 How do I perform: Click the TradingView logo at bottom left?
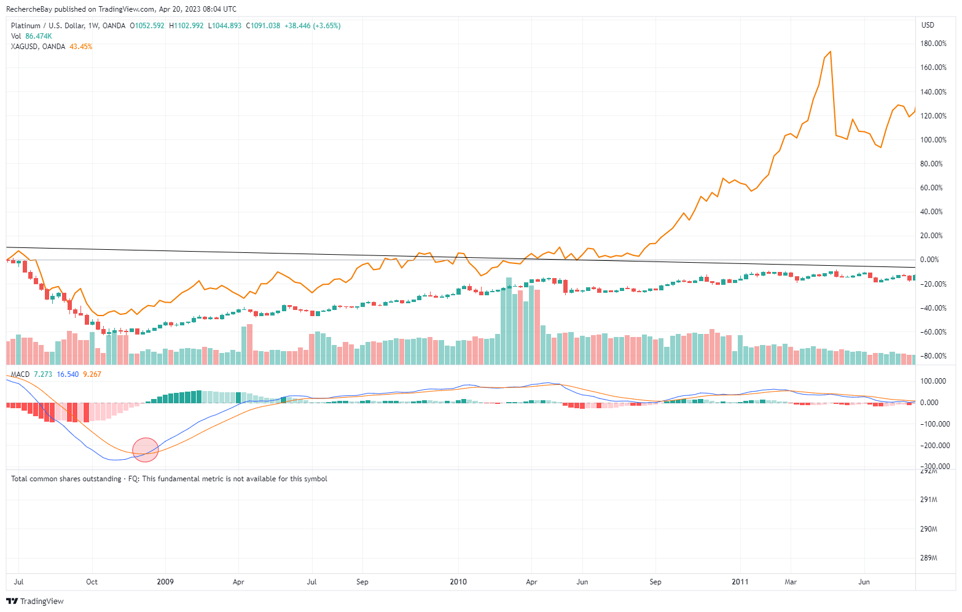pos(35,601)
